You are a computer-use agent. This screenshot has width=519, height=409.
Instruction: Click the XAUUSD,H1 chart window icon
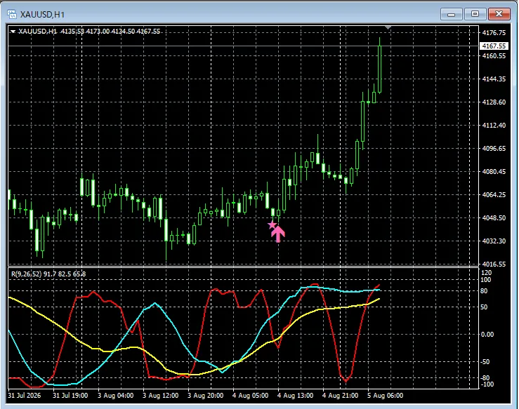click(12, 14)
